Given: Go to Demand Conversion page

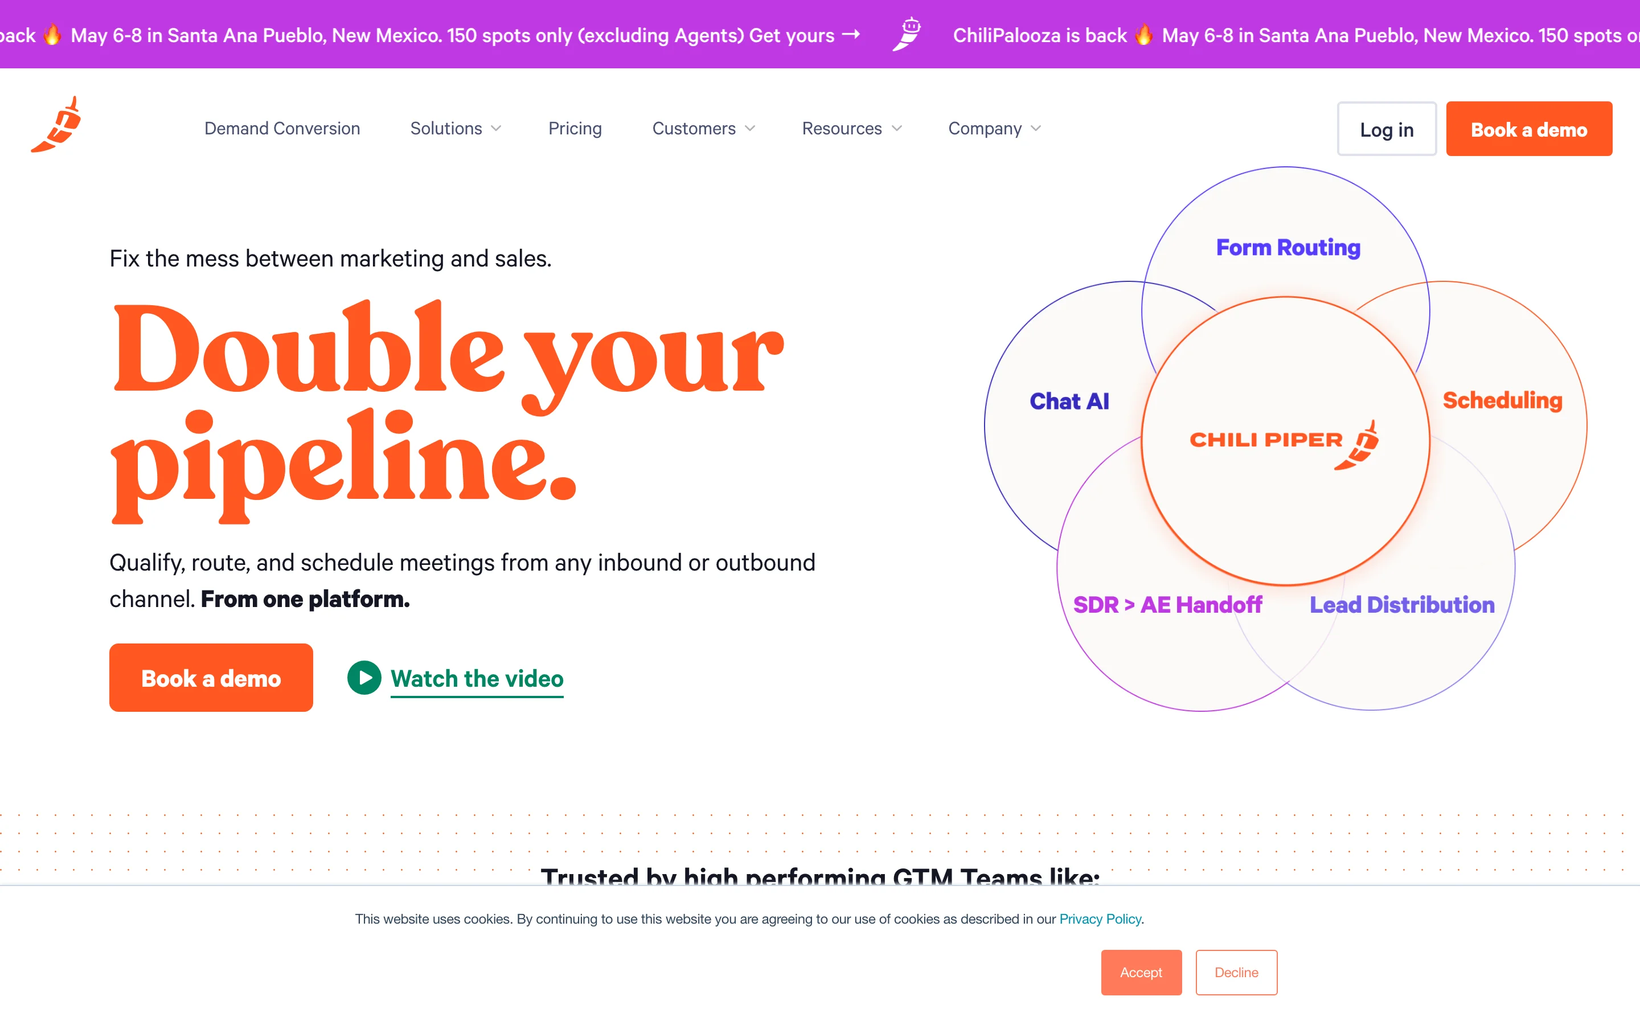Looking at the screenshot, I should tap(282, 129).
